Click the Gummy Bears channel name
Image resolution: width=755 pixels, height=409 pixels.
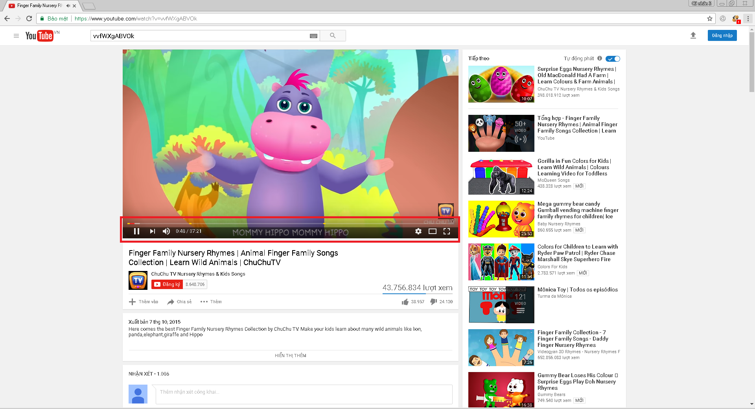coord(551,394)
